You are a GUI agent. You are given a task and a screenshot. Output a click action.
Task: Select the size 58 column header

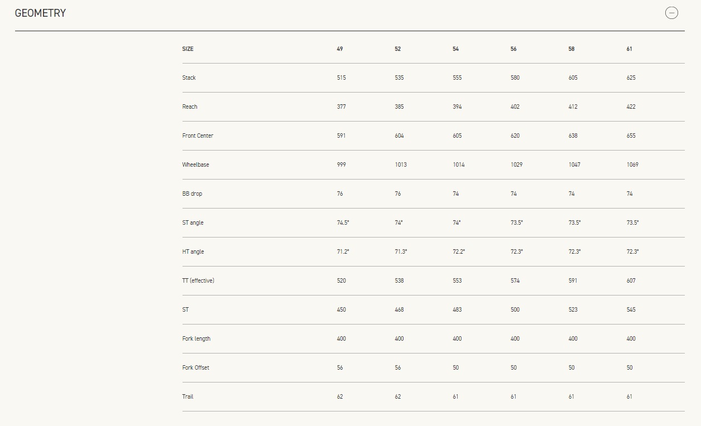point(572,49)
